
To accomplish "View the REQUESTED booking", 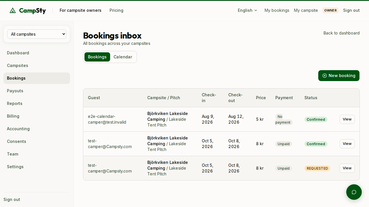I will point(347,168).
